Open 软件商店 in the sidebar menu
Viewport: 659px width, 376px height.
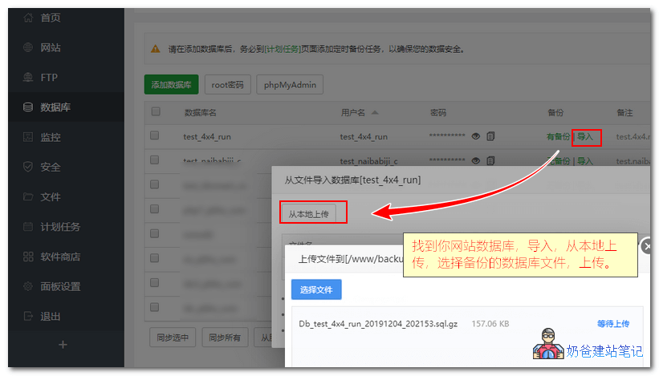(60, 257)
